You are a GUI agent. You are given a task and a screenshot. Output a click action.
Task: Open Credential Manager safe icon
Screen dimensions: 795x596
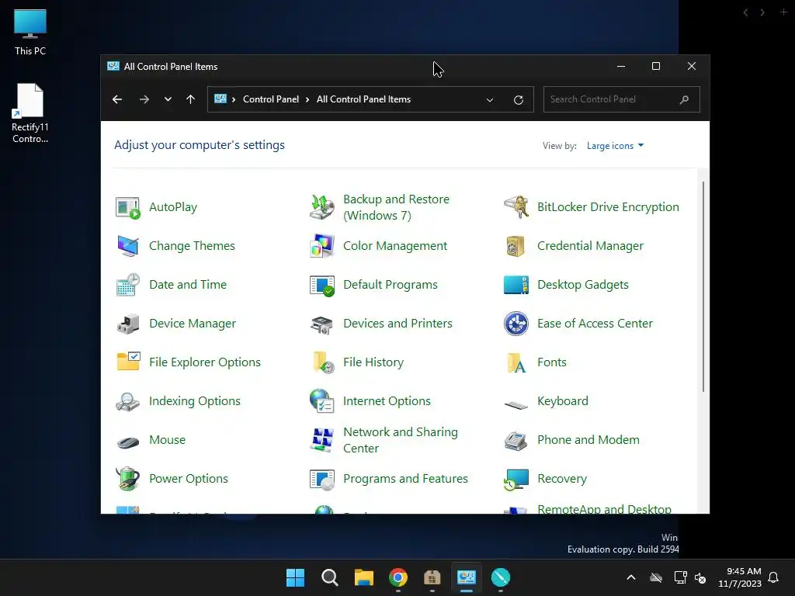click(516, 246)
